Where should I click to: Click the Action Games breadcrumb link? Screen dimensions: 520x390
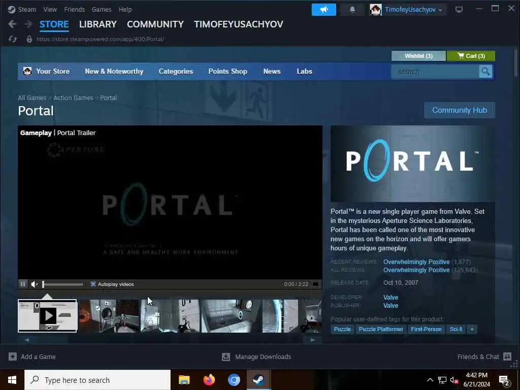(73, 97)
